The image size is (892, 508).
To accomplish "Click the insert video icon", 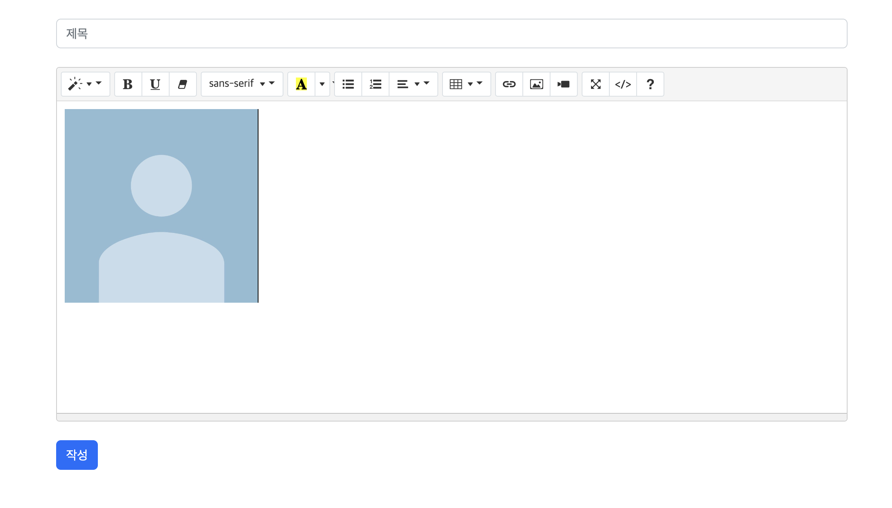I will [x=564, y=84].
